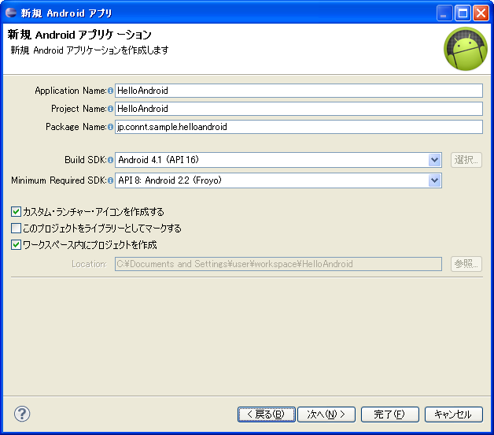Click the info icon beside Package Name
The height and width of the screenshot is (435, 494).
point(110,127)
